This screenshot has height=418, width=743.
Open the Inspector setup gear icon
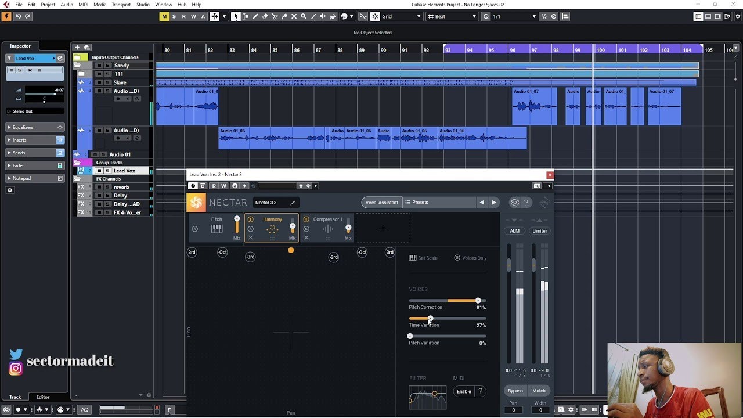(x=10, y=190)
